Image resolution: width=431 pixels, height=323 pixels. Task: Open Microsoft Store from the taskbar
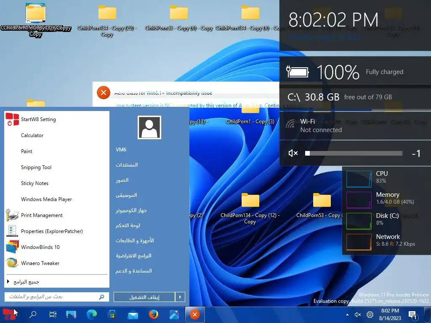coord(112,315)
